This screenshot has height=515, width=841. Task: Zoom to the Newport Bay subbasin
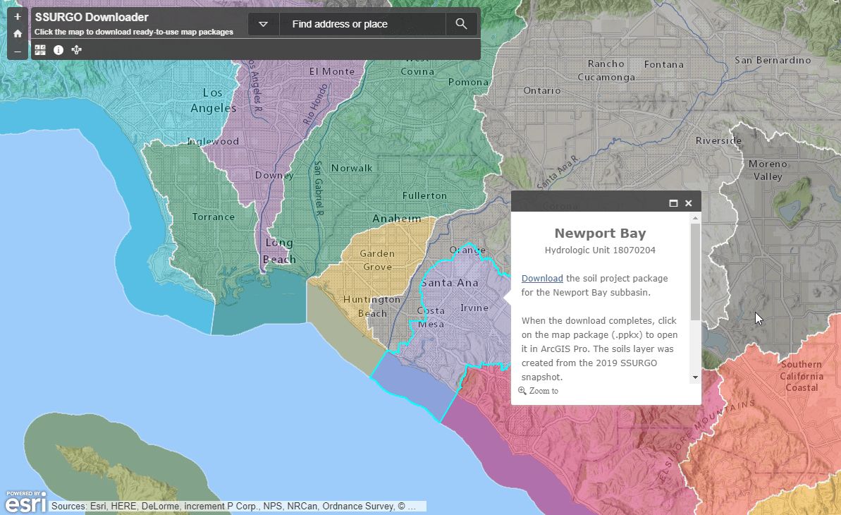tap(539, 391)
